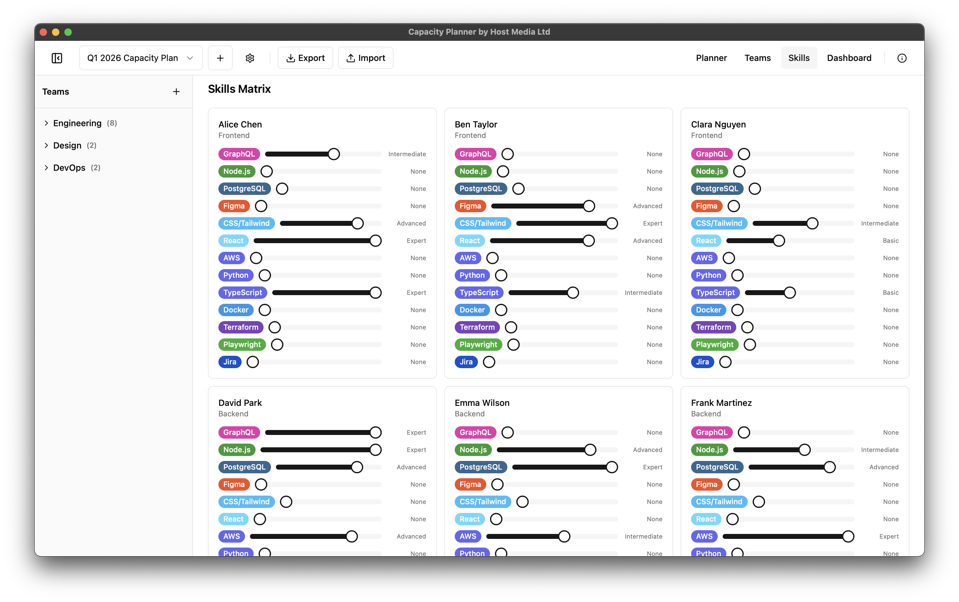The width and height of the screenshot is (959, 602).
Task: Click the Skills Matrix heading
Action: (239, 89)
